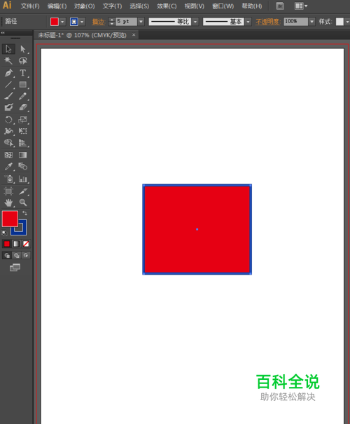The height and width of the screenshot is (424, 350).
Task: Open Bridge from the menu bar
Action: point(280,6)
